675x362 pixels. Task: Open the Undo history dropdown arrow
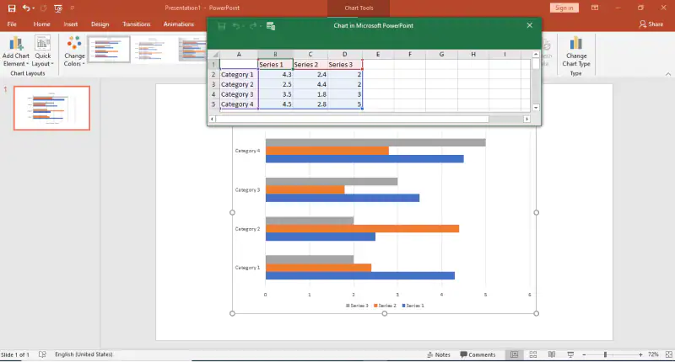[34, 8]
